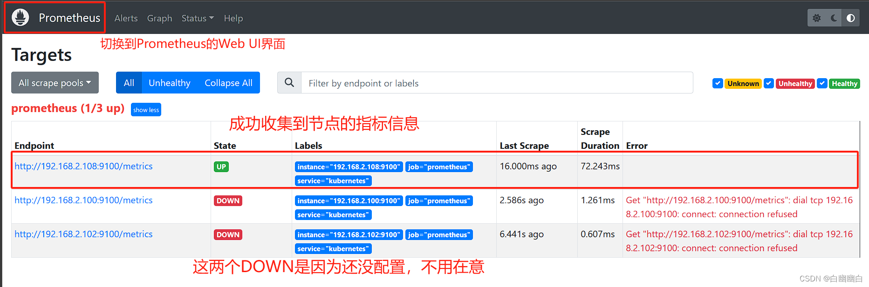Screen dimensions: 869x287
Task: Select the All targets filter button
Action: click(x=129, y=83)
